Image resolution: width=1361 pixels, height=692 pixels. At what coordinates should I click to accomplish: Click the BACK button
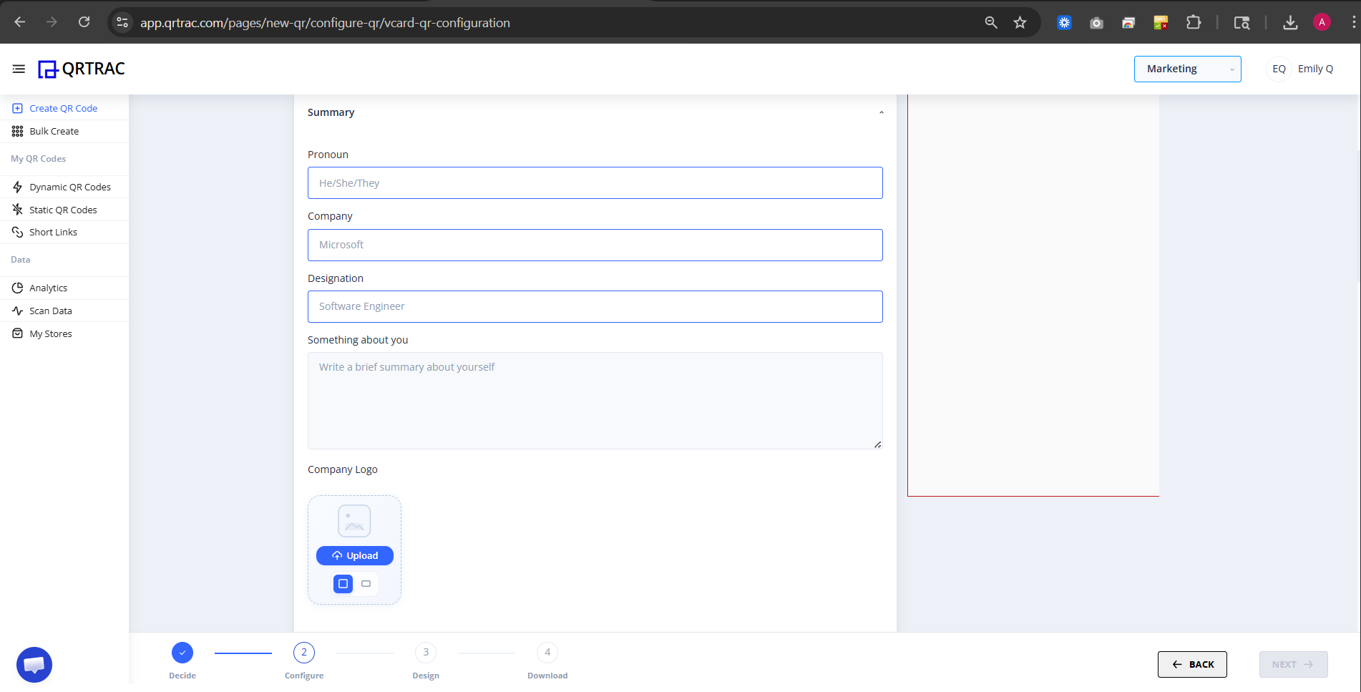1191,664
